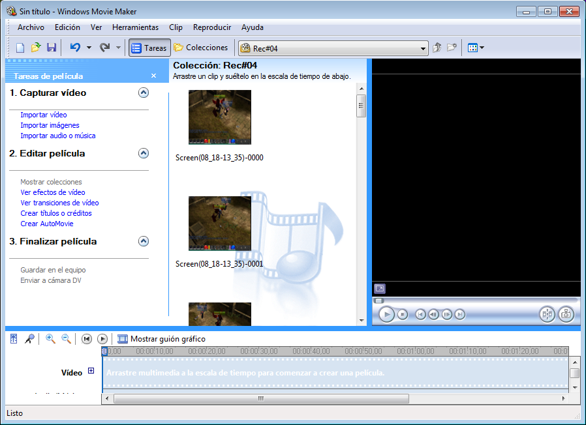Play the preview monitor

387,314
